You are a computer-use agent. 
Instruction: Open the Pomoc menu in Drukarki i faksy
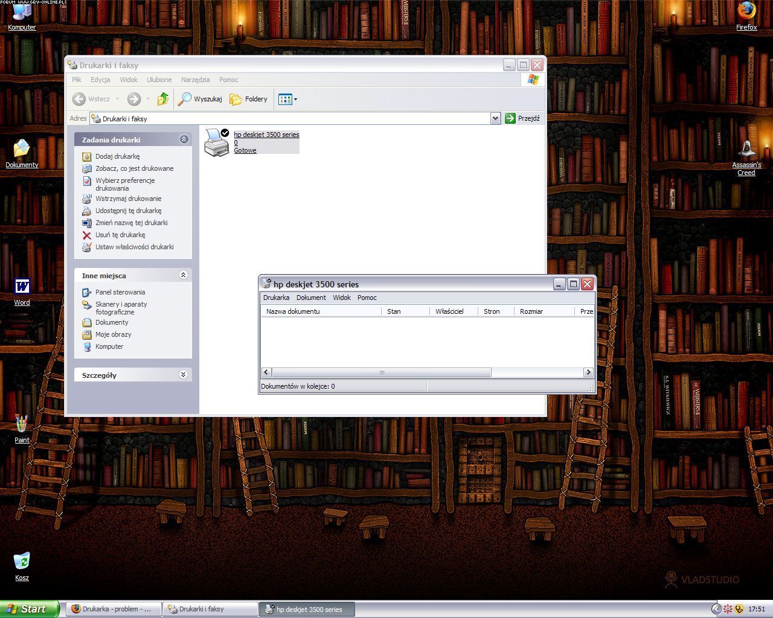[229, 80]
